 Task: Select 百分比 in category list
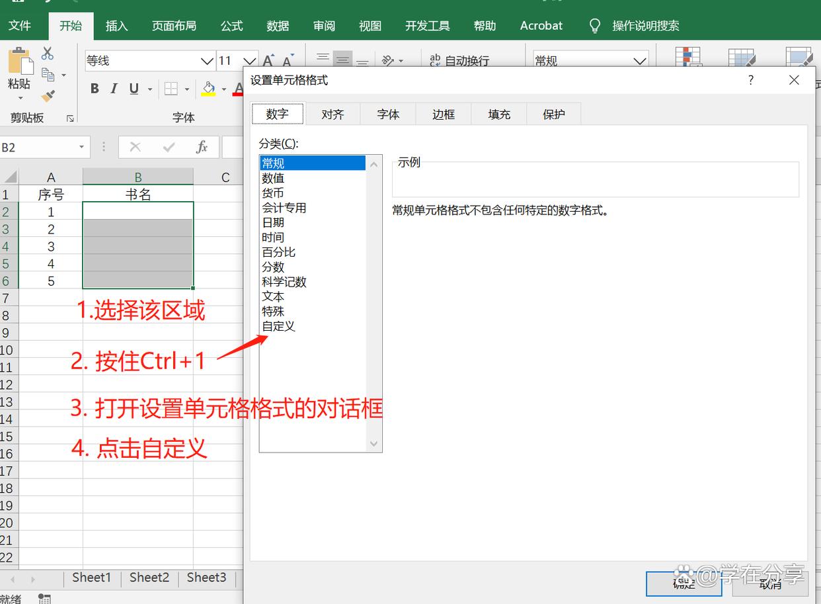278,252
